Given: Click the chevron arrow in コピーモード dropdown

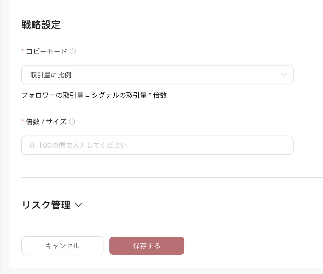Looking at the screenshot, I should [284, 75].
